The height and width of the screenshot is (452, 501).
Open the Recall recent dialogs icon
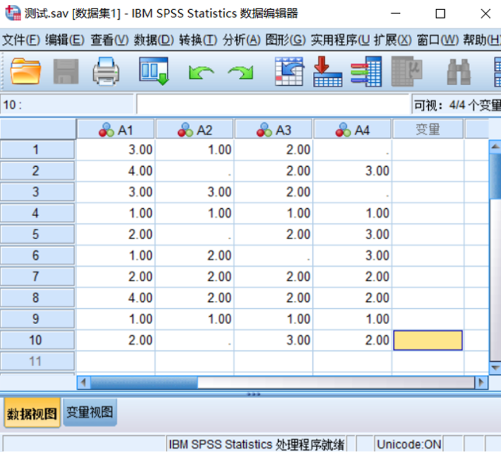(154, 70)
